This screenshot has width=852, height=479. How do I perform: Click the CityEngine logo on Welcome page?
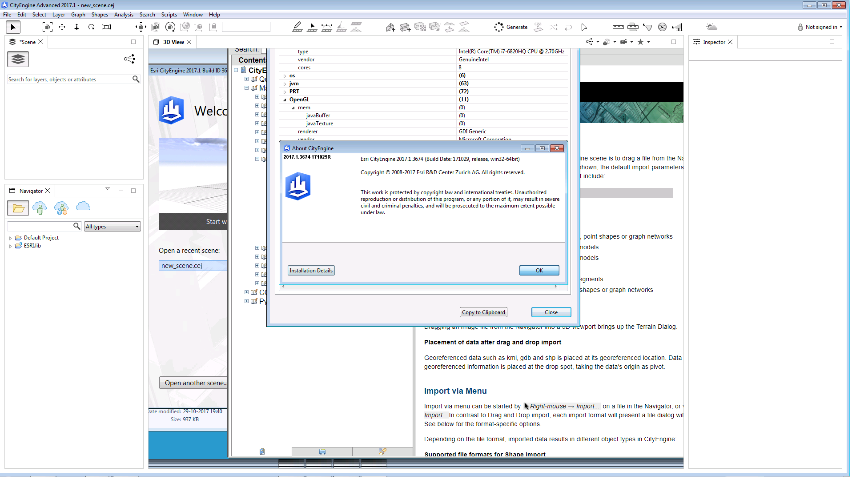click(x=171, y=110)
